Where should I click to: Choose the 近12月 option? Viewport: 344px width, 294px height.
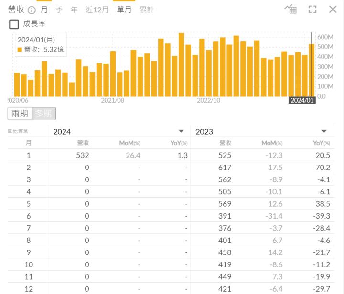(x=97, y=10)
